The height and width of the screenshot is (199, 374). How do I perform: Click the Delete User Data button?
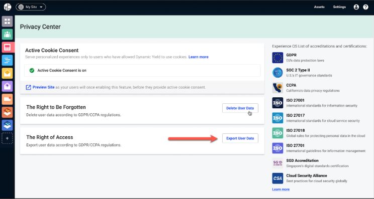pyautogui.click(x=240, y=108)
